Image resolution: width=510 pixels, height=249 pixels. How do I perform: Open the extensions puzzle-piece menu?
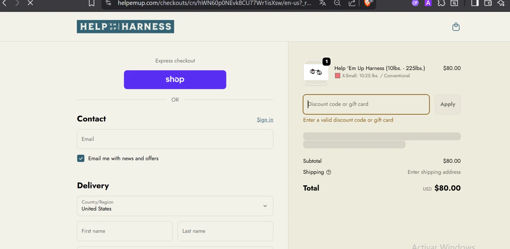click(x=441, y=3)
